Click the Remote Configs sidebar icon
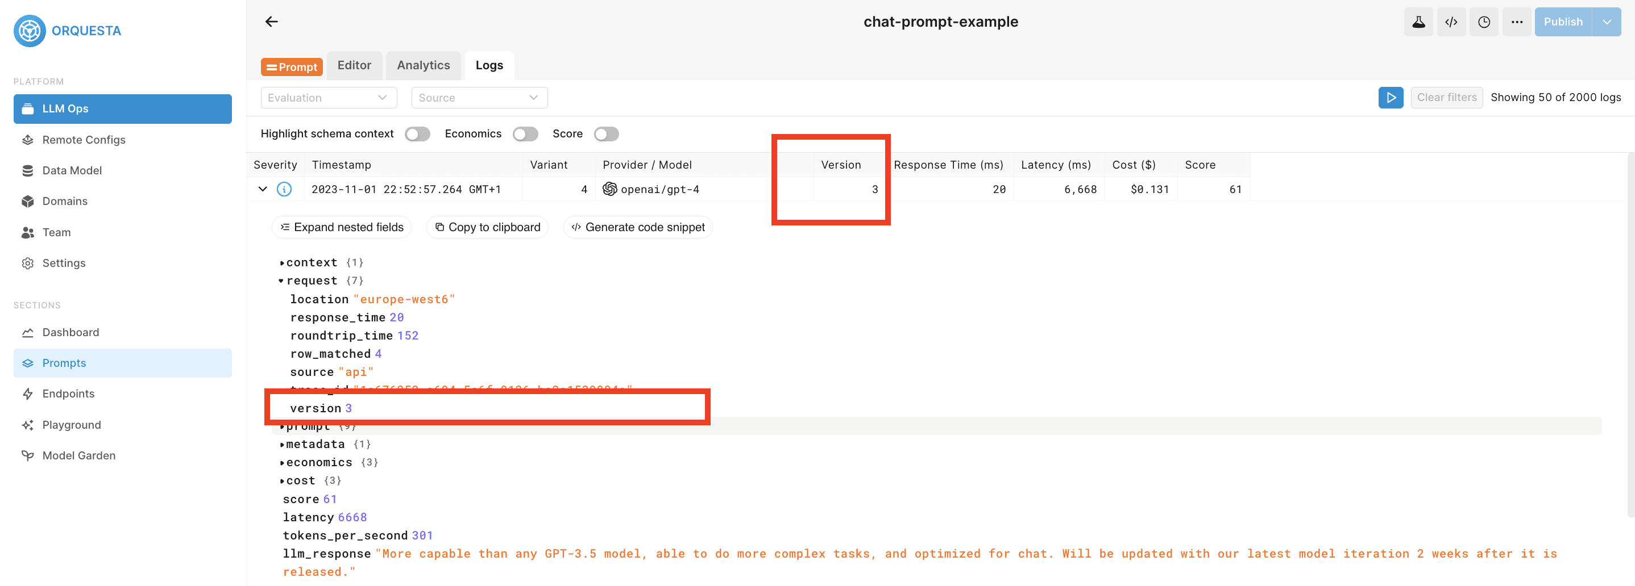The height and width of the screenshot is (586, 1635). click(x=27, y=140)
